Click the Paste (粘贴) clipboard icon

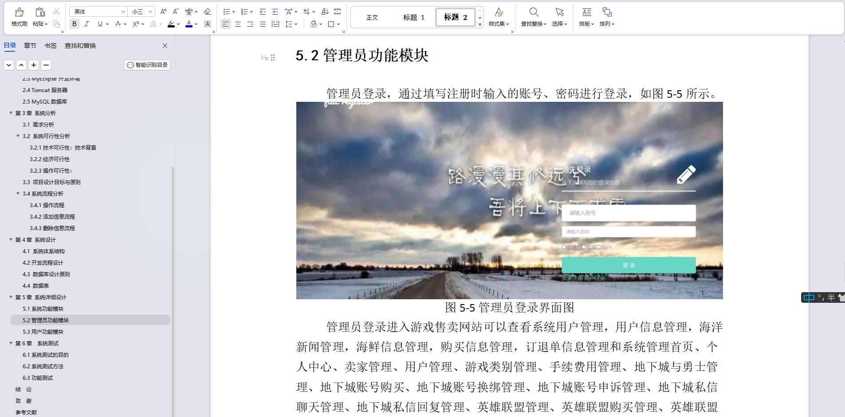tap(40, 12)
